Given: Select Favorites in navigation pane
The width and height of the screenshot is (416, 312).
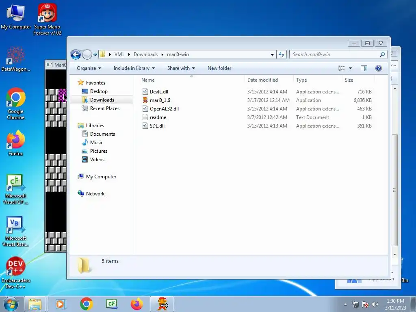Looking at the screenshot, I should 91,83.
